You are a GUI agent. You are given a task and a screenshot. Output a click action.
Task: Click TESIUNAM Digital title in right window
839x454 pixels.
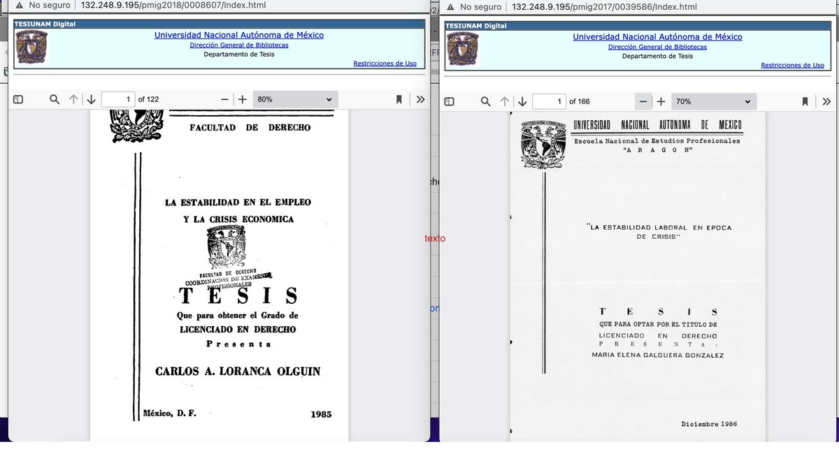[x=476, y=26]
